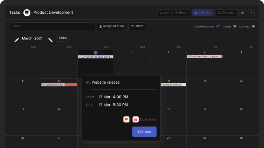Select highlighted day 1 in calendar

point(96,52)
